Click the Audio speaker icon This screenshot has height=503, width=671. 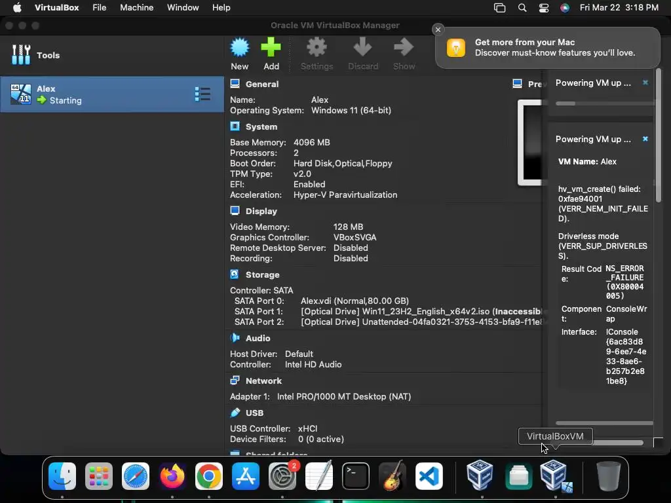(x=235, y=338)
